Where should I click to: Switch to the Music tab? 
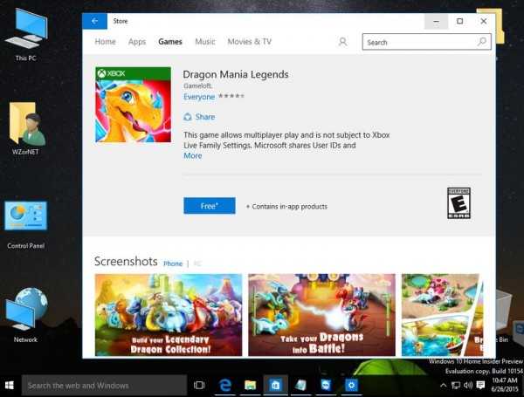[x=205, y=42]
